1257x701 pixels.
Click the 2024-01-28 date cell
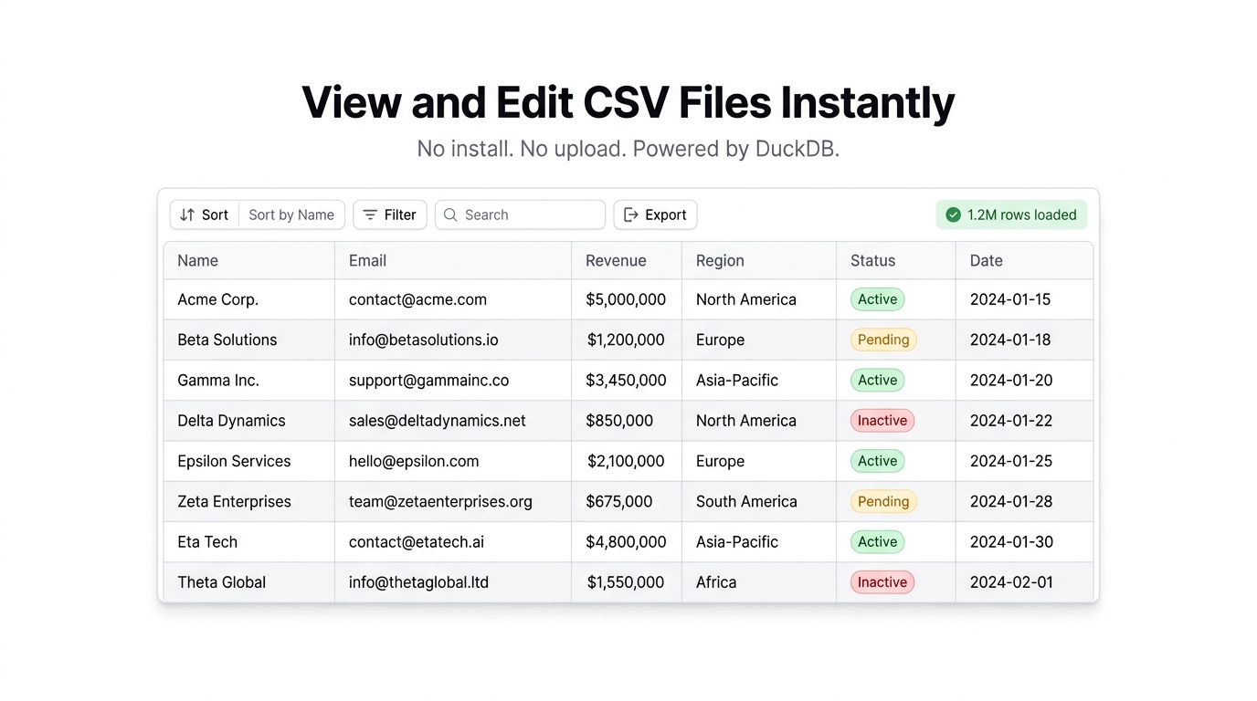pyautogui.click(x=1024, y=501)
